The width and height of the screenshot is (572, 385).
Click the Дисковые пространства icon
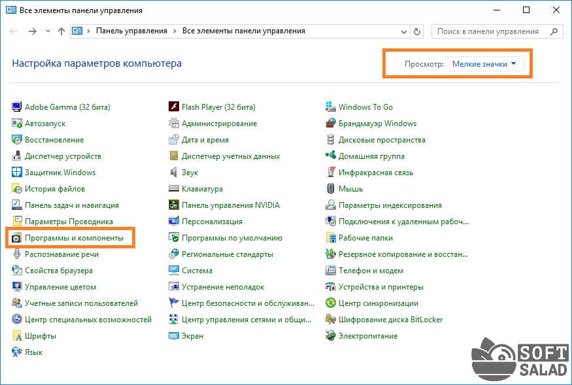point(331,140)
